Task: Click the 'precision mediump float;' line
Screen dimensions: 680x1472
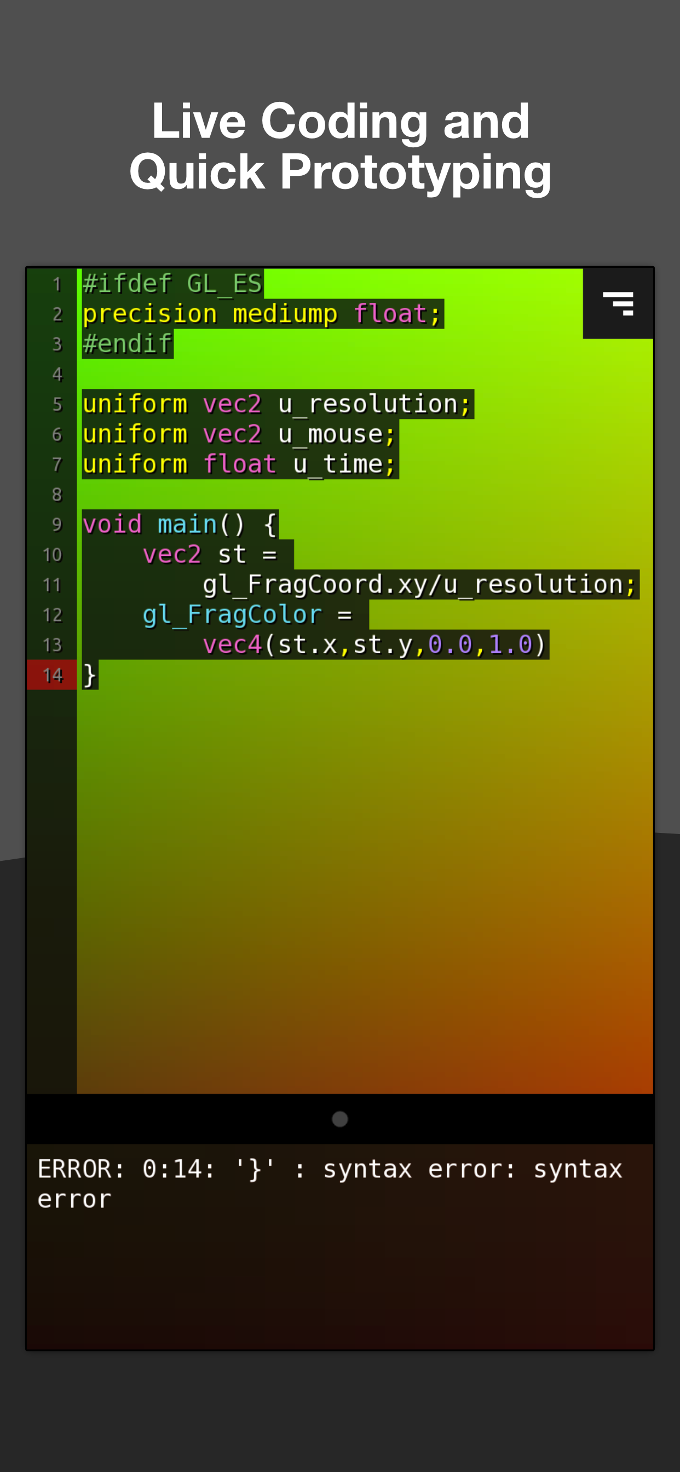Action: 262,314
